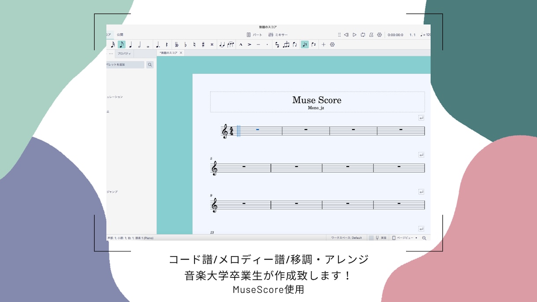
Task: Add a slur to notes
Action: [x=231, y=44]
